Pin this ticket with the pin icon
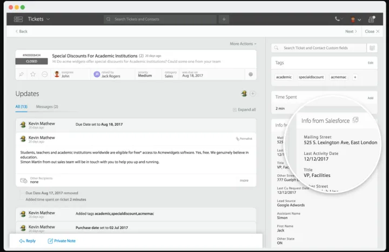The height and width of the screenshot is (252, 389). pyautogui.click(x=21, y=74)
